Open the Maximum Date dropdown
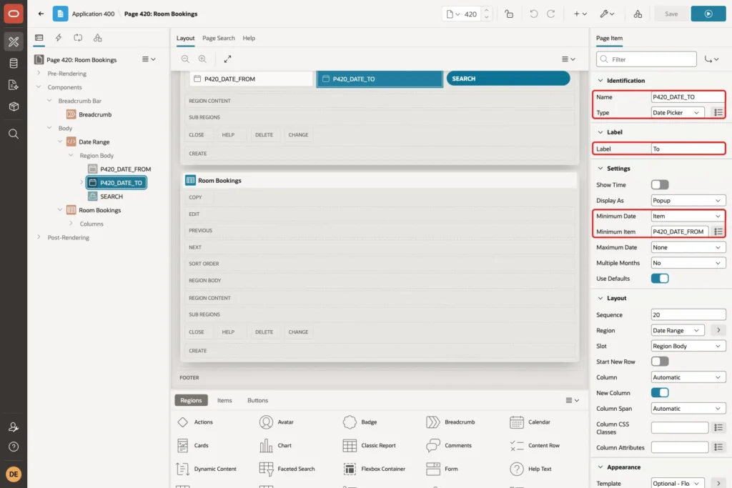This screenshot has width=732, height=488. 688,247
